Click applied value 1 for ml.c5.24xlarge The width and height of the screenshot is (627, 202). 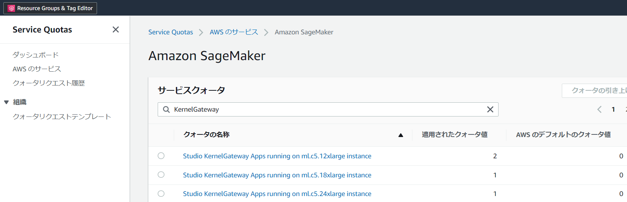point(495,194)
